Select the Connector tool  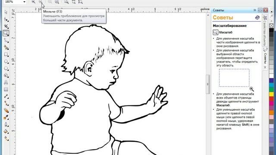click(6, 103)
